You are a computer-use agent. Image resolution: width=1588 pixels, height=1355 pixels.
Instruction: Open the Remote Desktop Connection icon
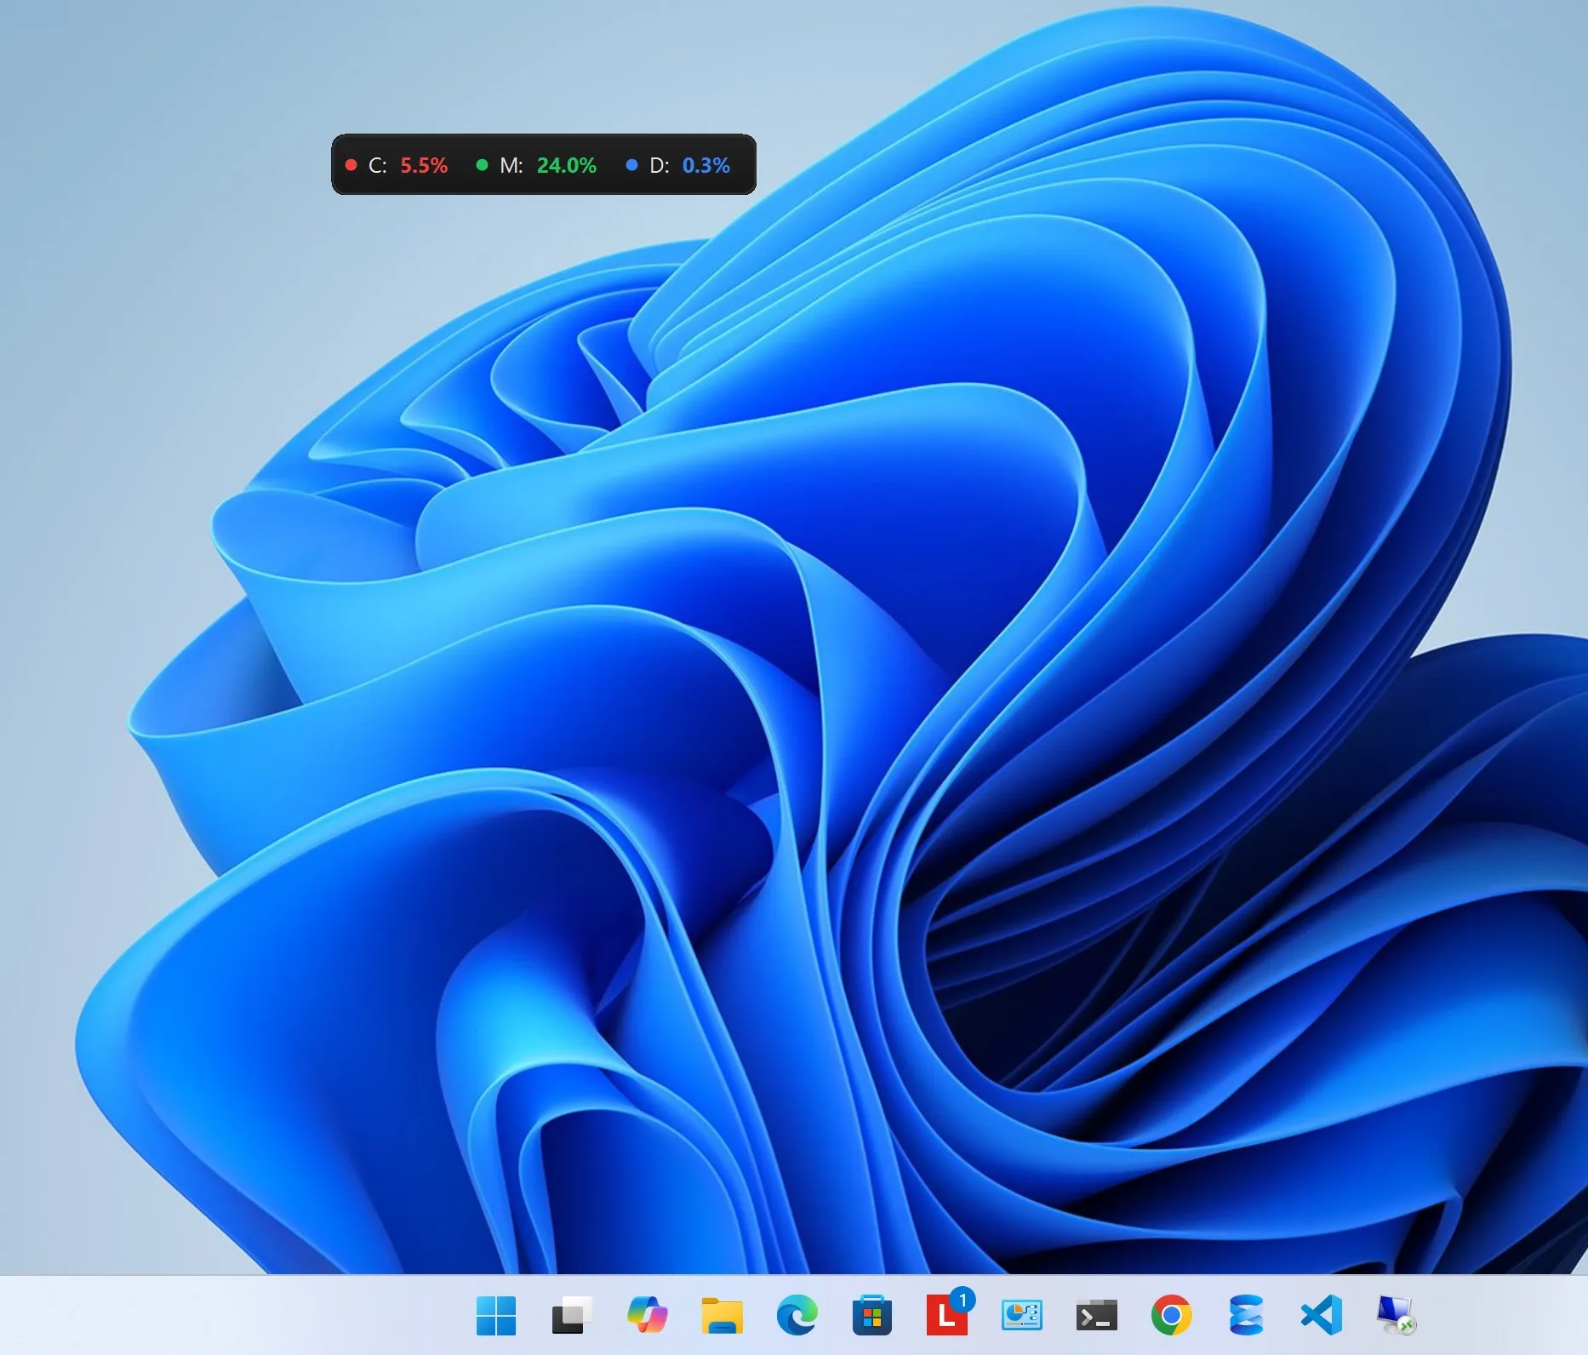1396,1315
